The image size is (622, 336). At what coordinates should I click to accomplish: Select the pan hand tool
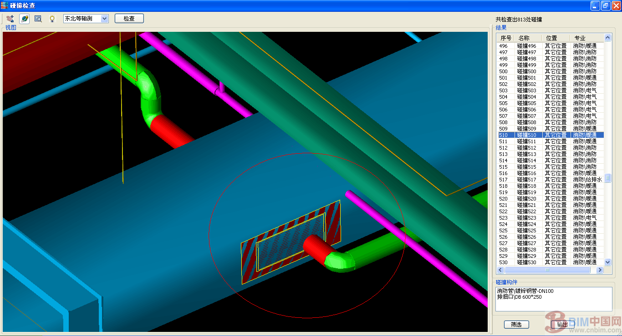tap(10, 19)
